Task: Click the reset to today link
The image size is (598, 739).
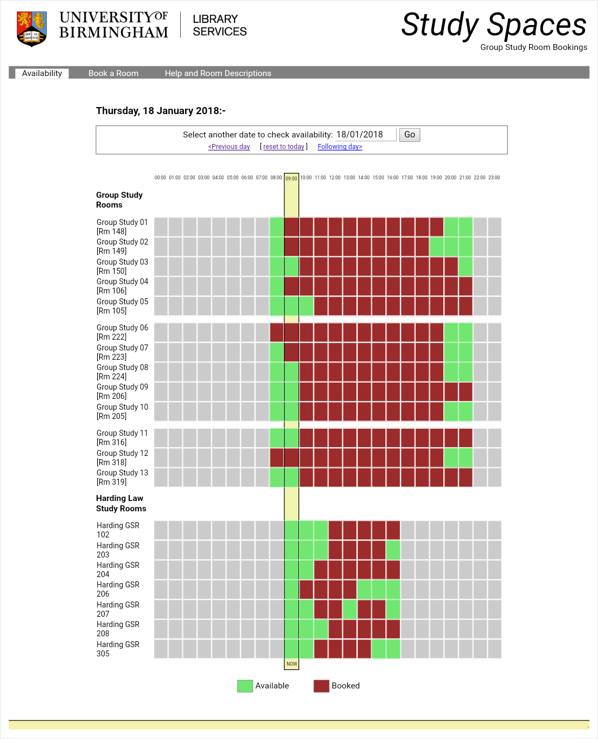Action: click(x=283, y=147)
